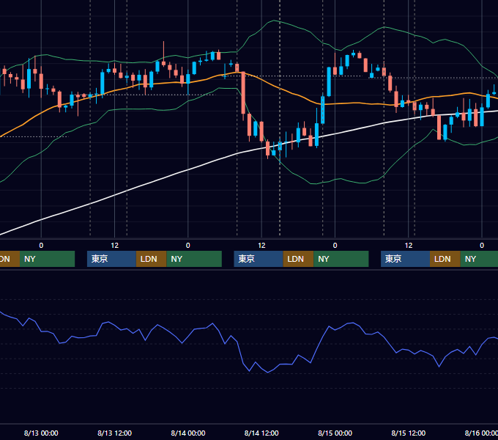The image size is (498, 440).
Task: Click the tall blue candle just before 8/15 00:00
Action: pyautogui.click(x=329, y=81)
